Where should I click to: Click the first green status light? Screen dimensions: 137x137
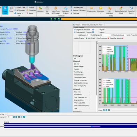tap(51, 19)
